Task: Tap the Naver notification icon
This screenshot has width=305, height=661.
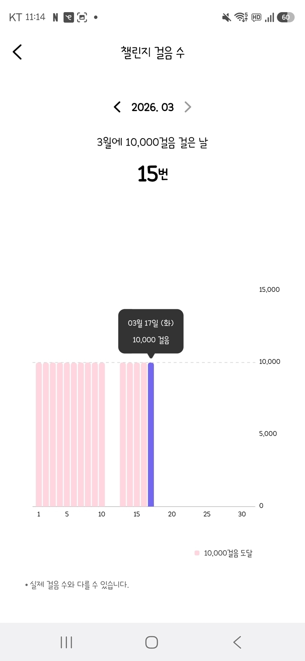Action: click(x=55, y=17)
